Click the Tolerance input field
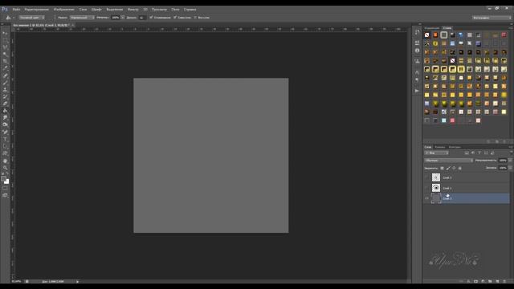Viewport: 514px width, 289px height. (x=141, y=18)
